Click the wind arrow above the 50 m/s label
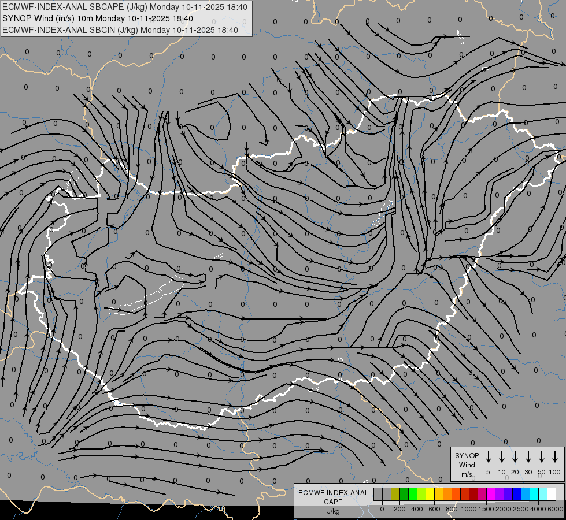 [x=542, y=456]
